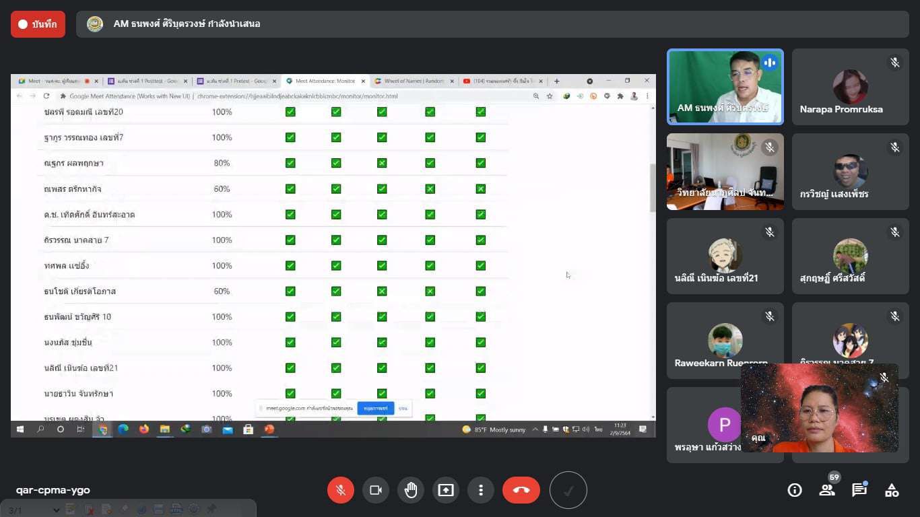Switch to the Wheel of Names tab
The image size is (920, 517).
pyautogui.click(x=409, y=81)
